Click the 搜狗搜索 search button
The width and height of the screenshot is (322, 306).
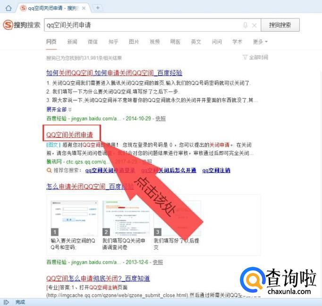pos(280,25)
